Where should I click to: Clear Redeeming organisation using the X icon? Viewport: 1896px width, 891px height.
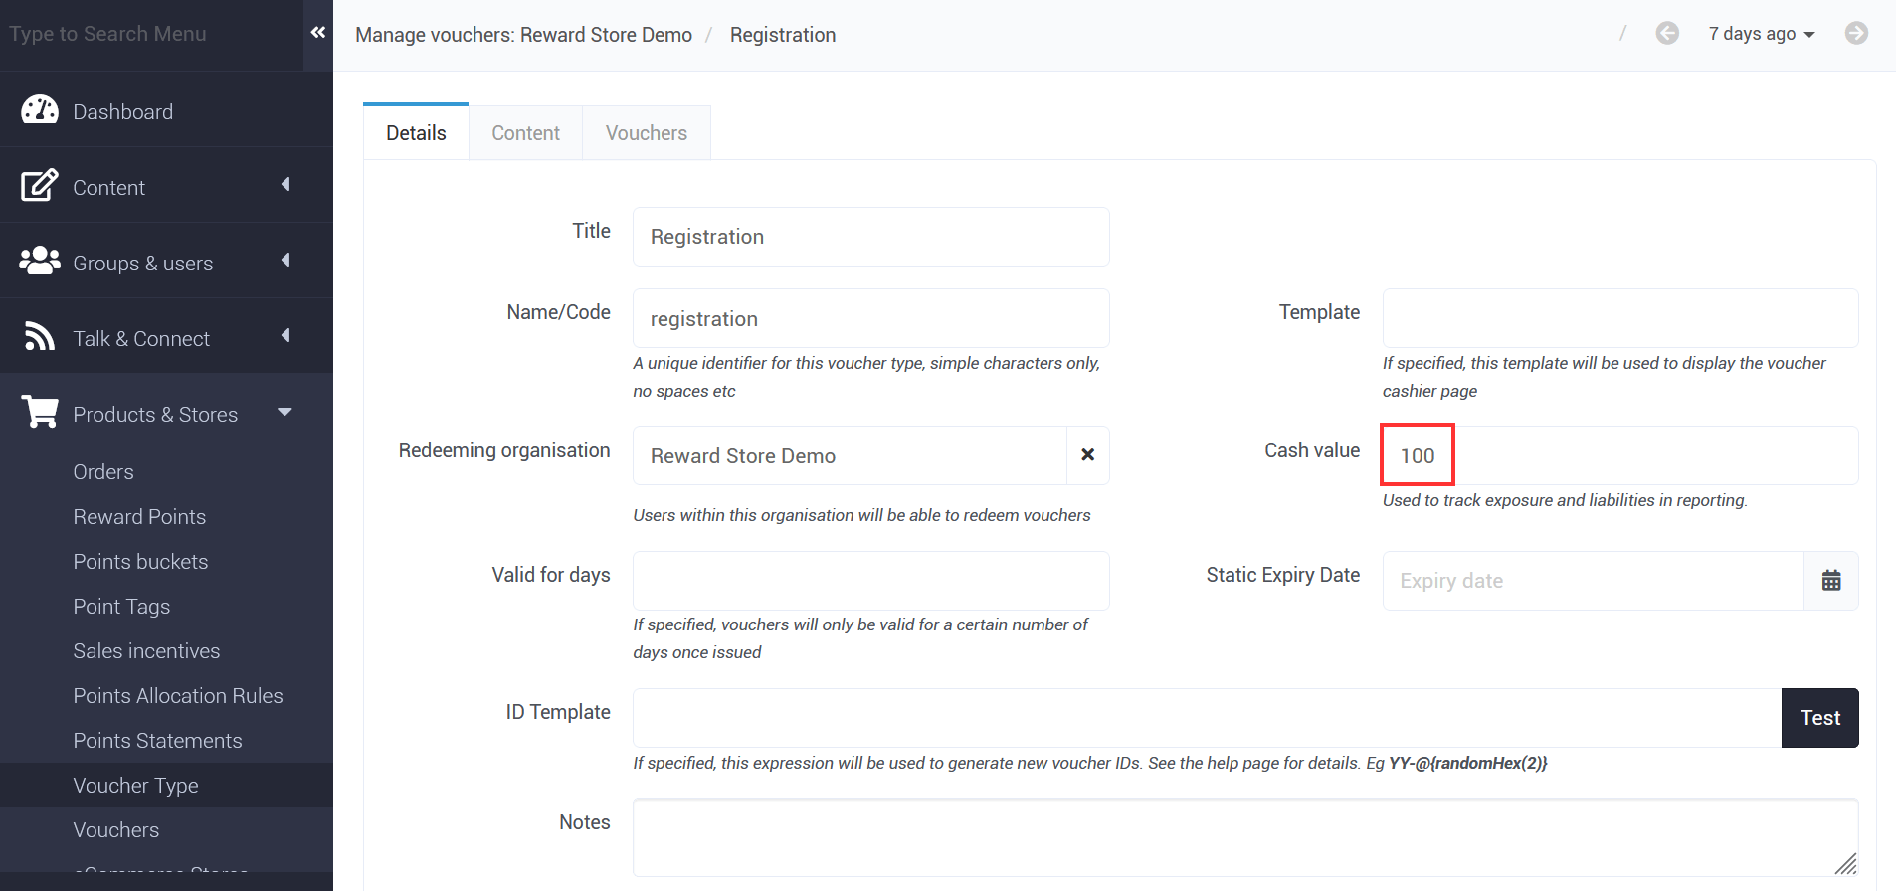(1087, 455)
